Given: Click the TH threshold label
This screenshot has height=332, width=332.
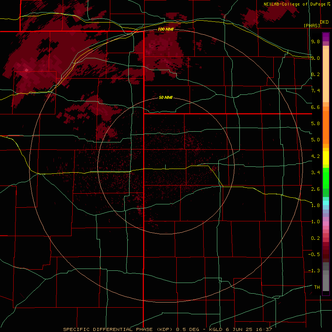Looking at the screenshot, I should click(317, 287).
